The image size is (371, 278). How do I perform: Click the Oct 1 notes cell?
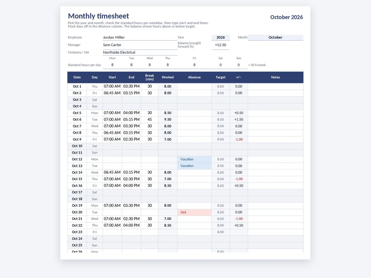pos(275,86)
